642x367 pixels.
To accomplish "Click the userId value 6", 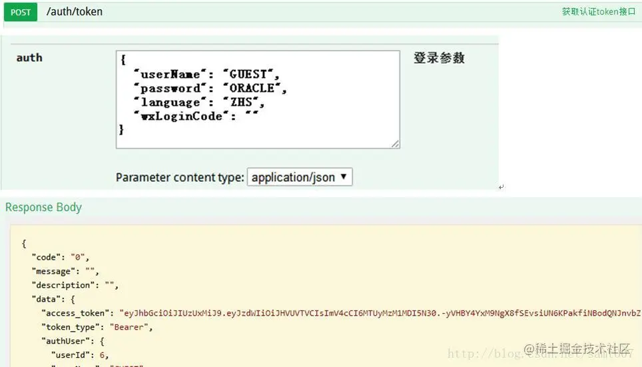I will click(102, 355).
